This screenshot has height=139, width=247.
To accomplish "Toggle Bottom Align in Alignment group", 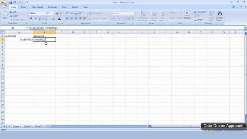I will (x=76, y=14).
